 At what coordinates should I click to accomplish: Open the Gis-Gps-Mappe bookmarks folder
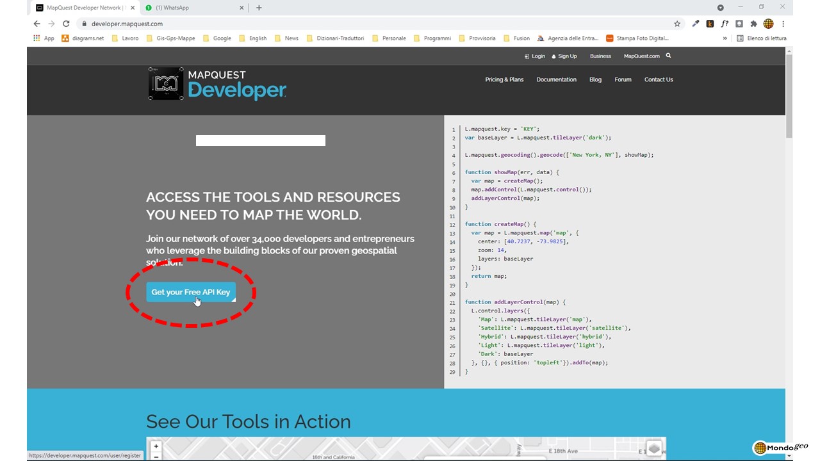170,38
